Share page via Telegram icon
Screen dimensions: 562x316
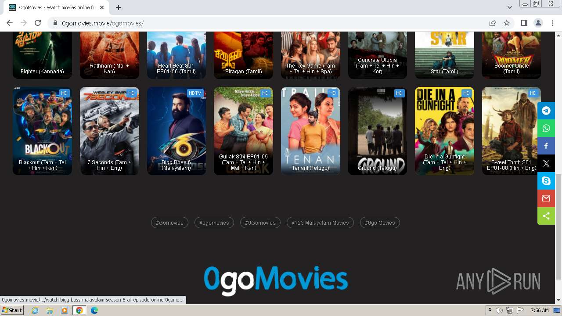[x=546, y=111]
